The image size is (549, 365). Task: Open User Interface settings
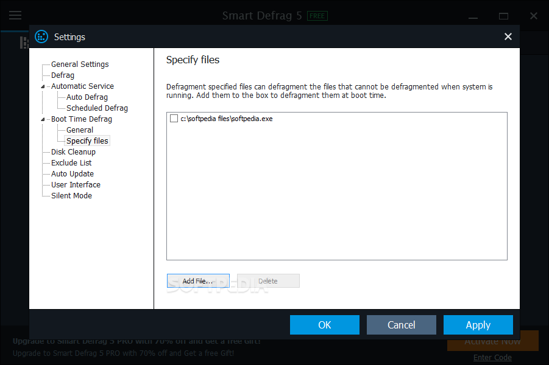coord(76,185)
